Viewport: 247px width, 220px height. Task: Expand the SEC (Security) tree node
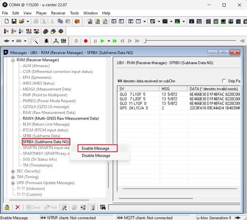point(13,171)
